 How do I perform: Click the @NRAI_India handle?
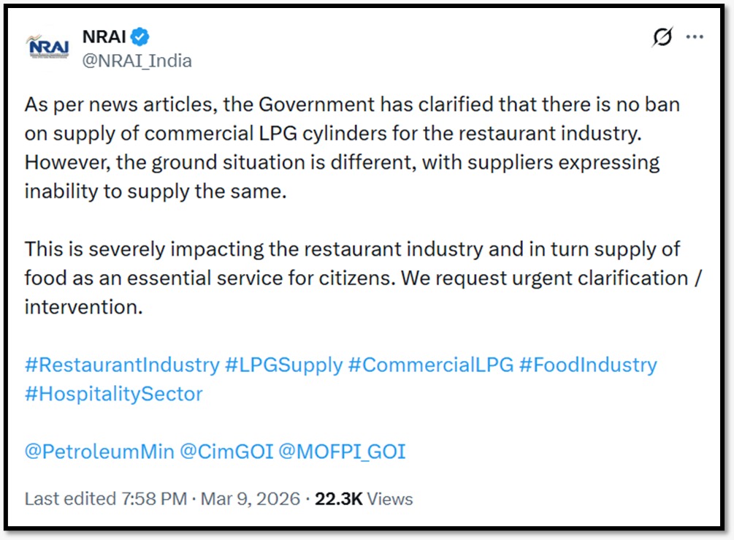click(137, 61)
